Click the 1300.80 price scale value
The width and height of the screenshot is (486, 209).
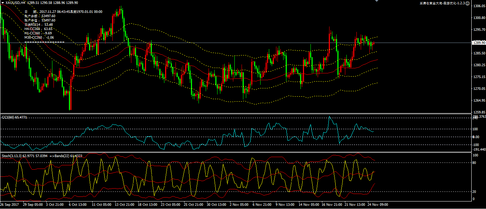click(x=479, y=18)
